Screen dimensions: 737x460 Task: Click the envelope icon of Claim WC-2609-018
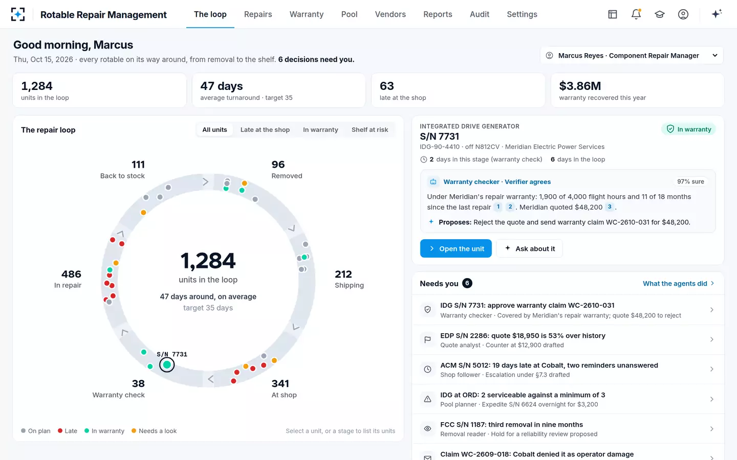[x=427, y=457]
